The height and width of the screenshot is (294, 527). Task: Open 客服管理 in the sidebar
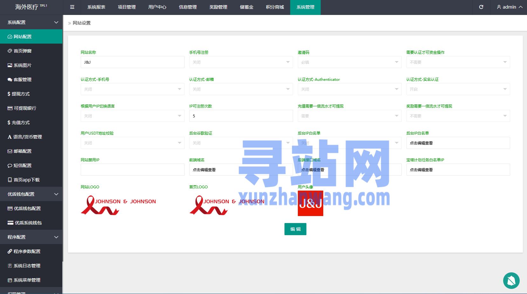point(31,80)
